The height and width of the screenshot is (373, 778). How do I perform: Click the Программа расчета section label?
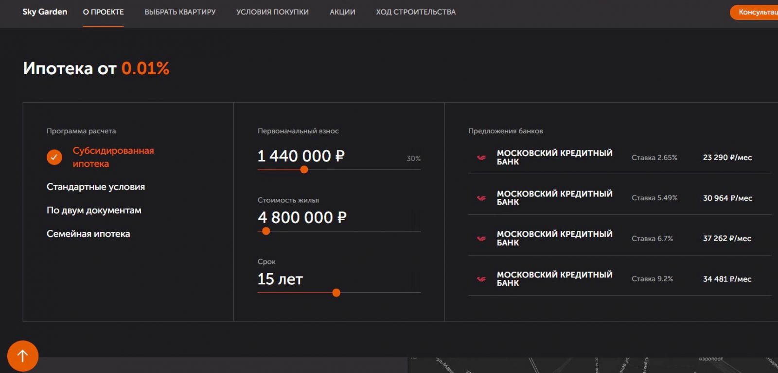(81, 131)
